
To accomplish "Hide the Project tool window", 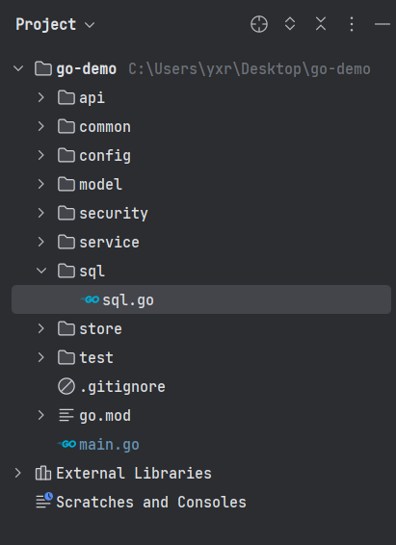I will coord(383,24).
